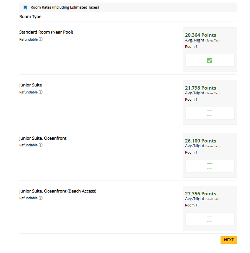Select the Junior Suite 21,798 Points checkbox

tap(209, 113)
